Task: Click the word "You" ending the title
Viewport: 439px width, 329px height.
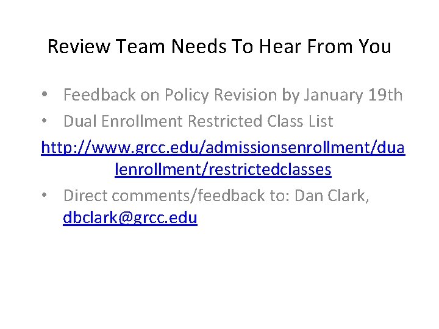Action: click(x=374, y=46)
